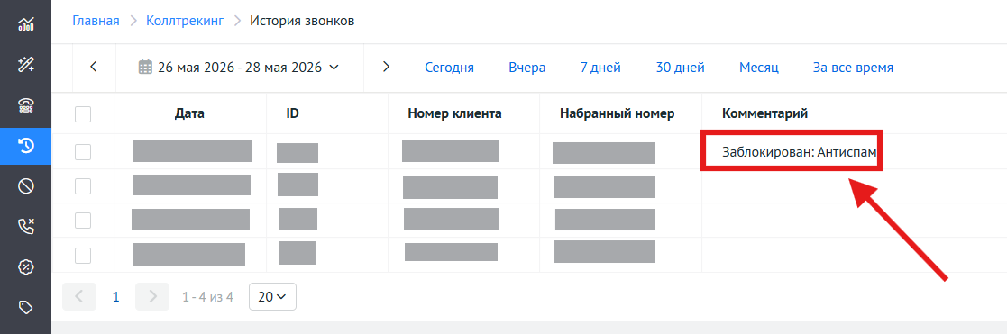
Task: Click the ID column header
Action: click(293, 114)
